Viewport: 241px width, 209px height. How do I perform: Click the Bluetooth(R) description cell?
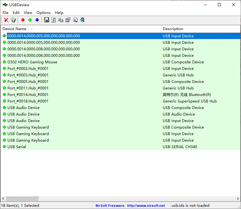187,94
